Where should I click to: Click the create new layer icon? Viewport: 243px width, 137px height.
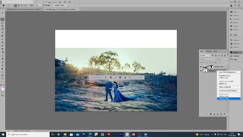(221, 114)
